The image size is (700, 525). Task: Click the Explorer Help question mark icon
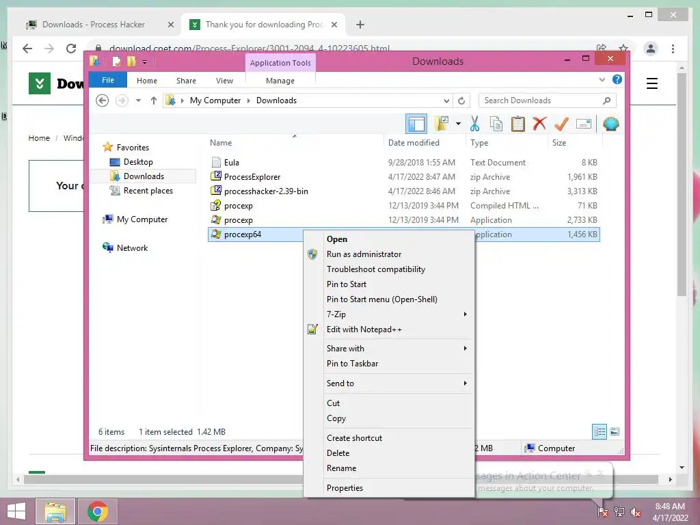pyautogui.click(x=617, y=79)
